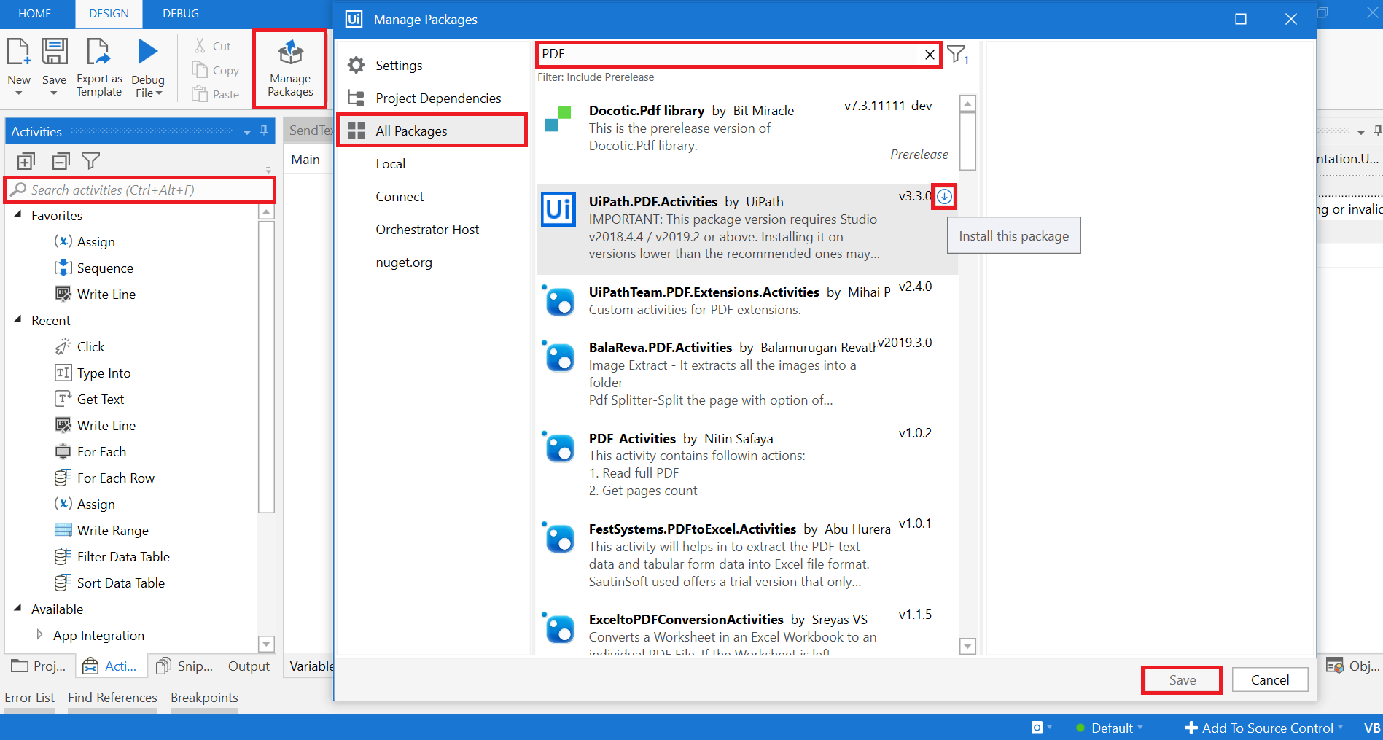Pin the Activities panel
1383x740 pixels.
[264, 131]
